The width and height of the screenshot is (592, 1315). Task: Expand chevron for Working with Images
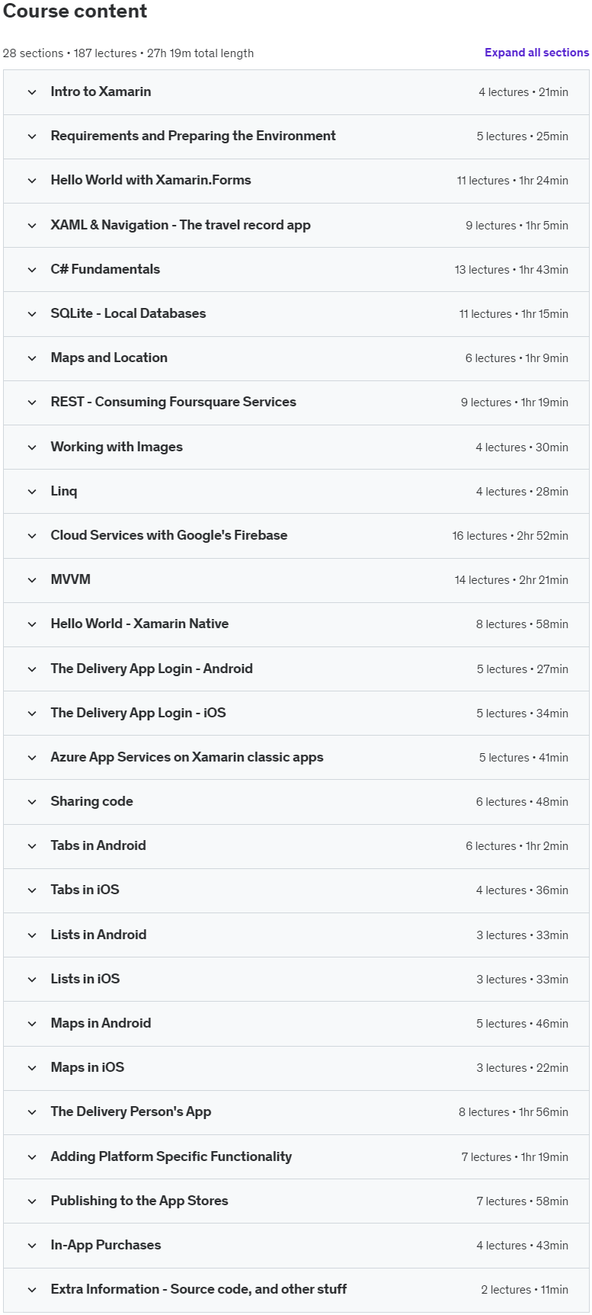point(32,447)
